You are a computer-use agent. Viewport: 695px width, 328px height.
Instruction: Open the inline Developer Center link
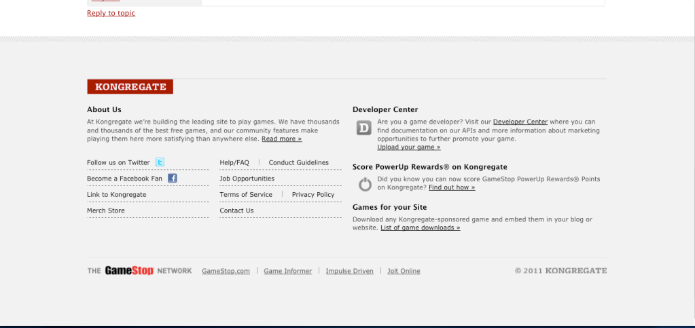point(520,122)
